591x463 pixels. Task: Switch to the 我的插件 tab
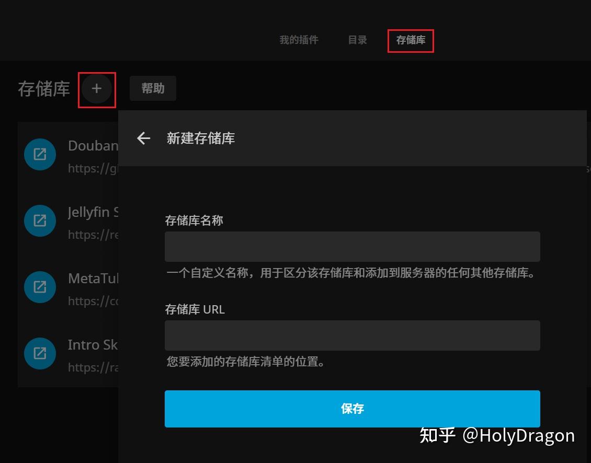tap(299, 40)
